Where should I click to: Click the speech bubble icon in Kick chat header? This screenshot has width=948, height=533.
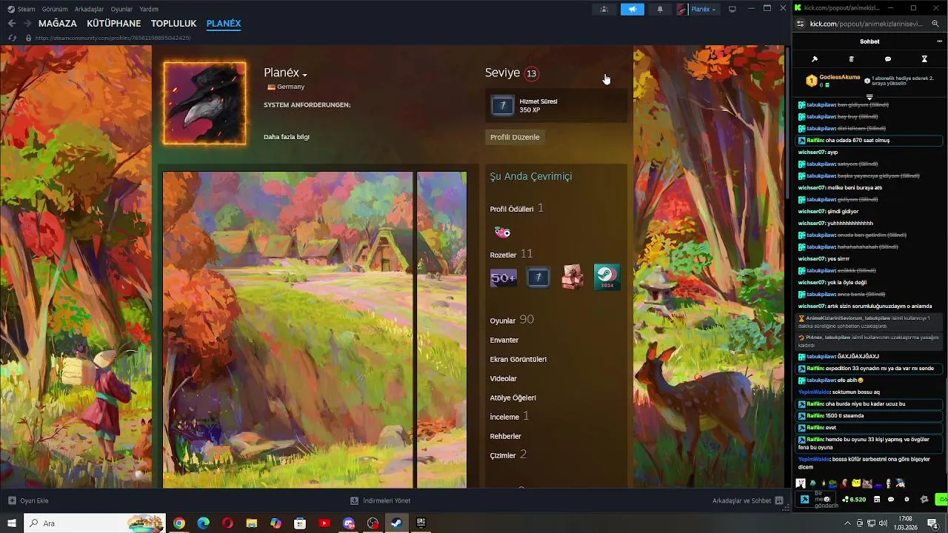point(888,59)
